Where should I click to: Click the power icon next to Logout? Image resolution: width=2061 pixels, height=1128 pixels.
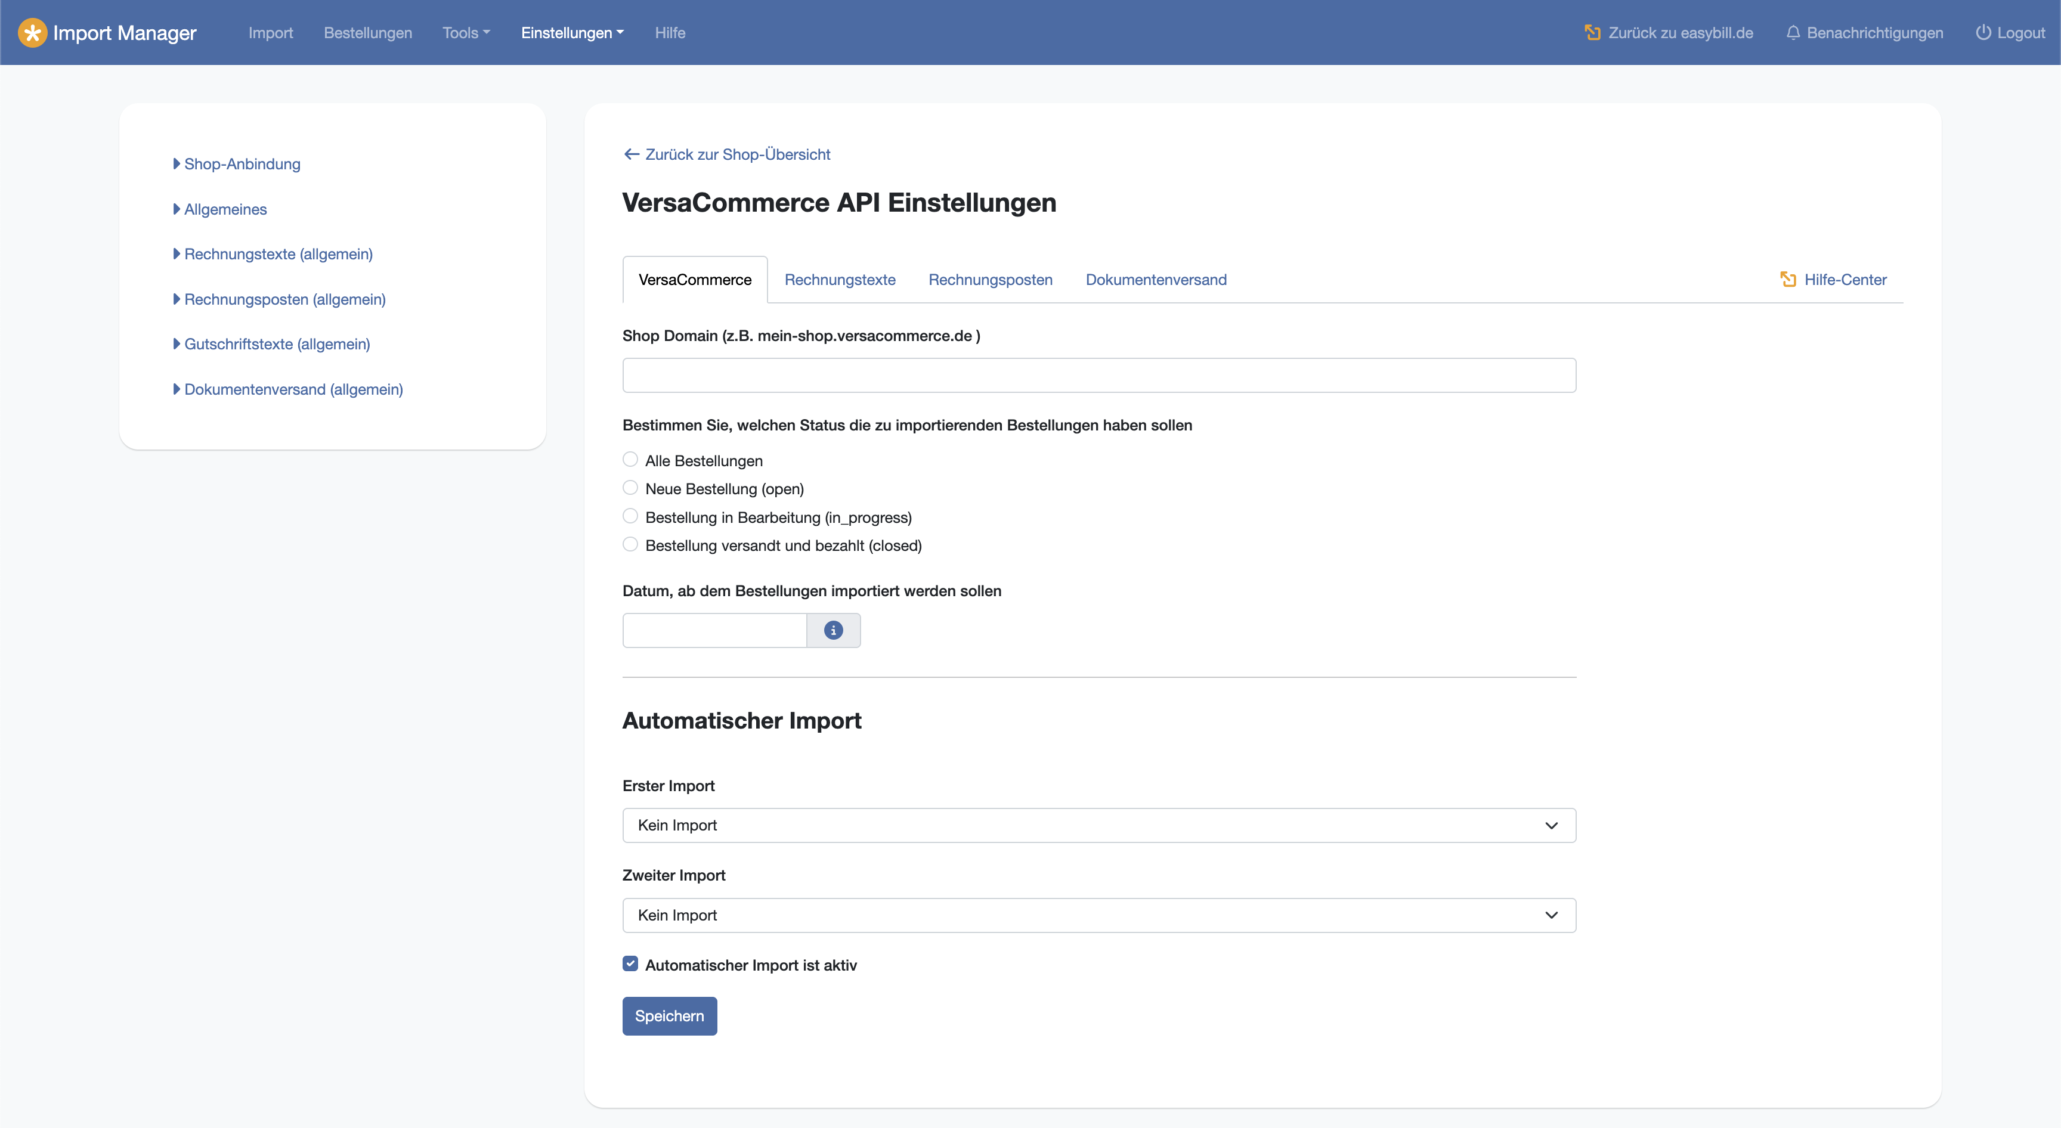click(1983, 33)
